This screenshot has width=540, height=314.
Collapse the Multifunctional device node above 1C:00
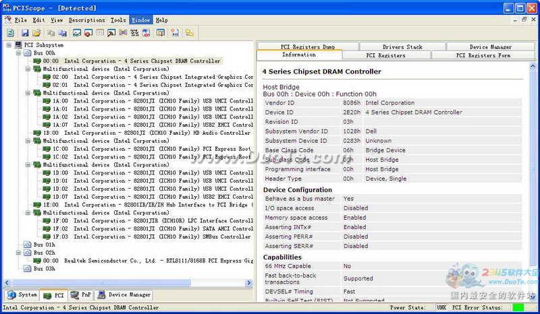(x=28, y=141)
